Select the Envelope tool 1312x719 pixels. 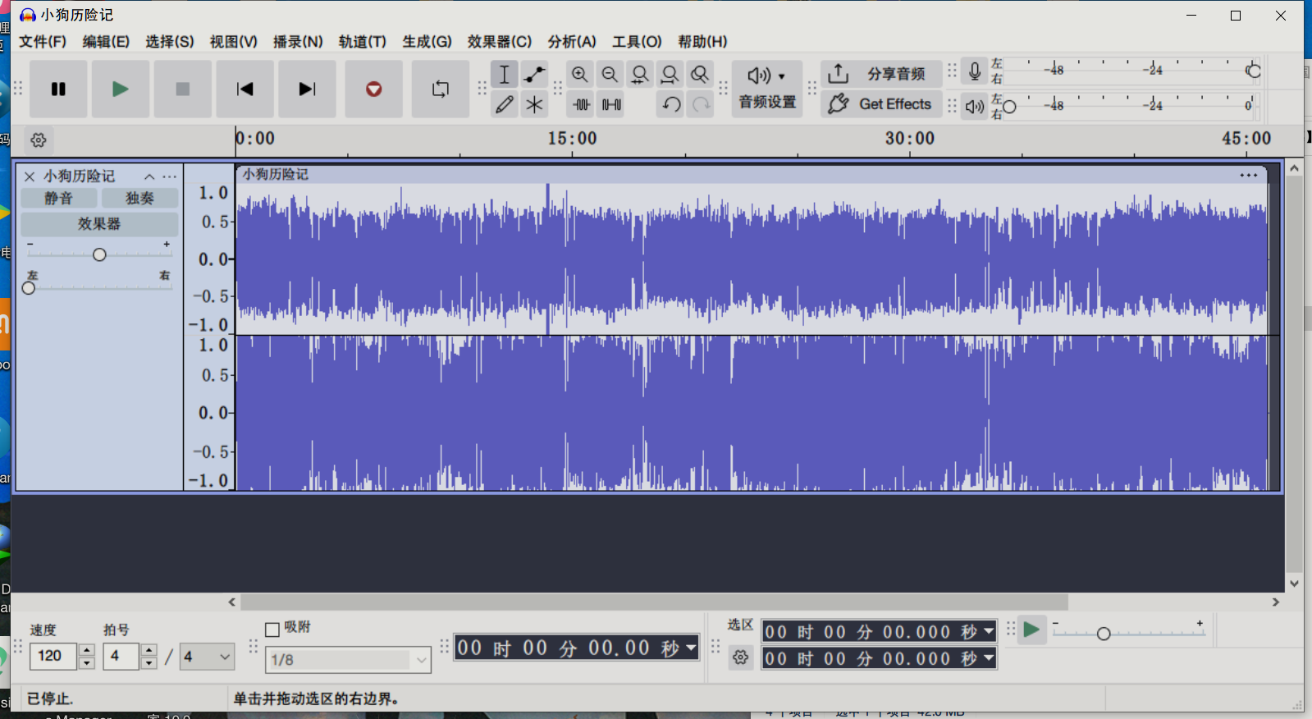coord(534,75)
